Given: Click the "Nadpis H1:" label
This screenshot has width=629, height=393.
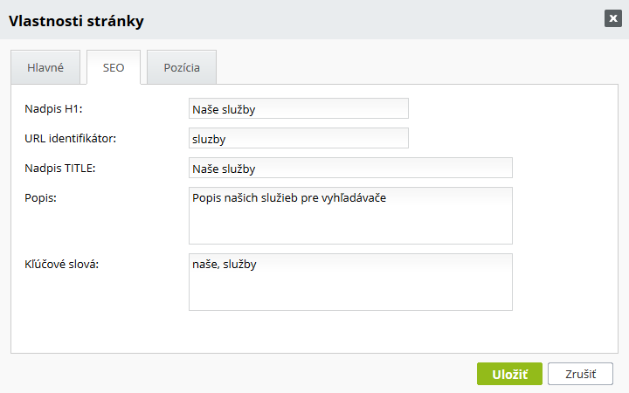Looking at the screenshot, I should [x=59, y=108].
